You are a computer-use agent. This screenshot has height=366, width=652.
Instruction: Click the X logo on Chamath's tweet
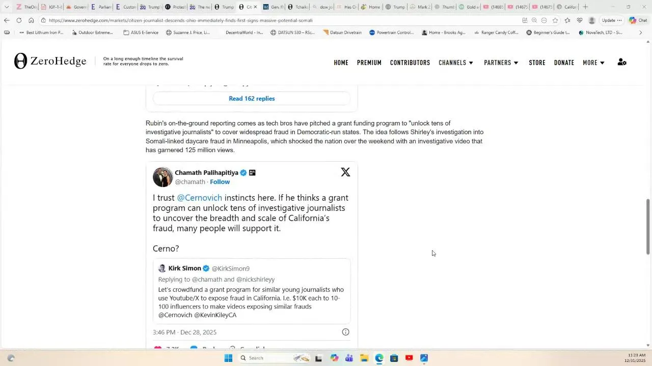click(x=345, y=172)
